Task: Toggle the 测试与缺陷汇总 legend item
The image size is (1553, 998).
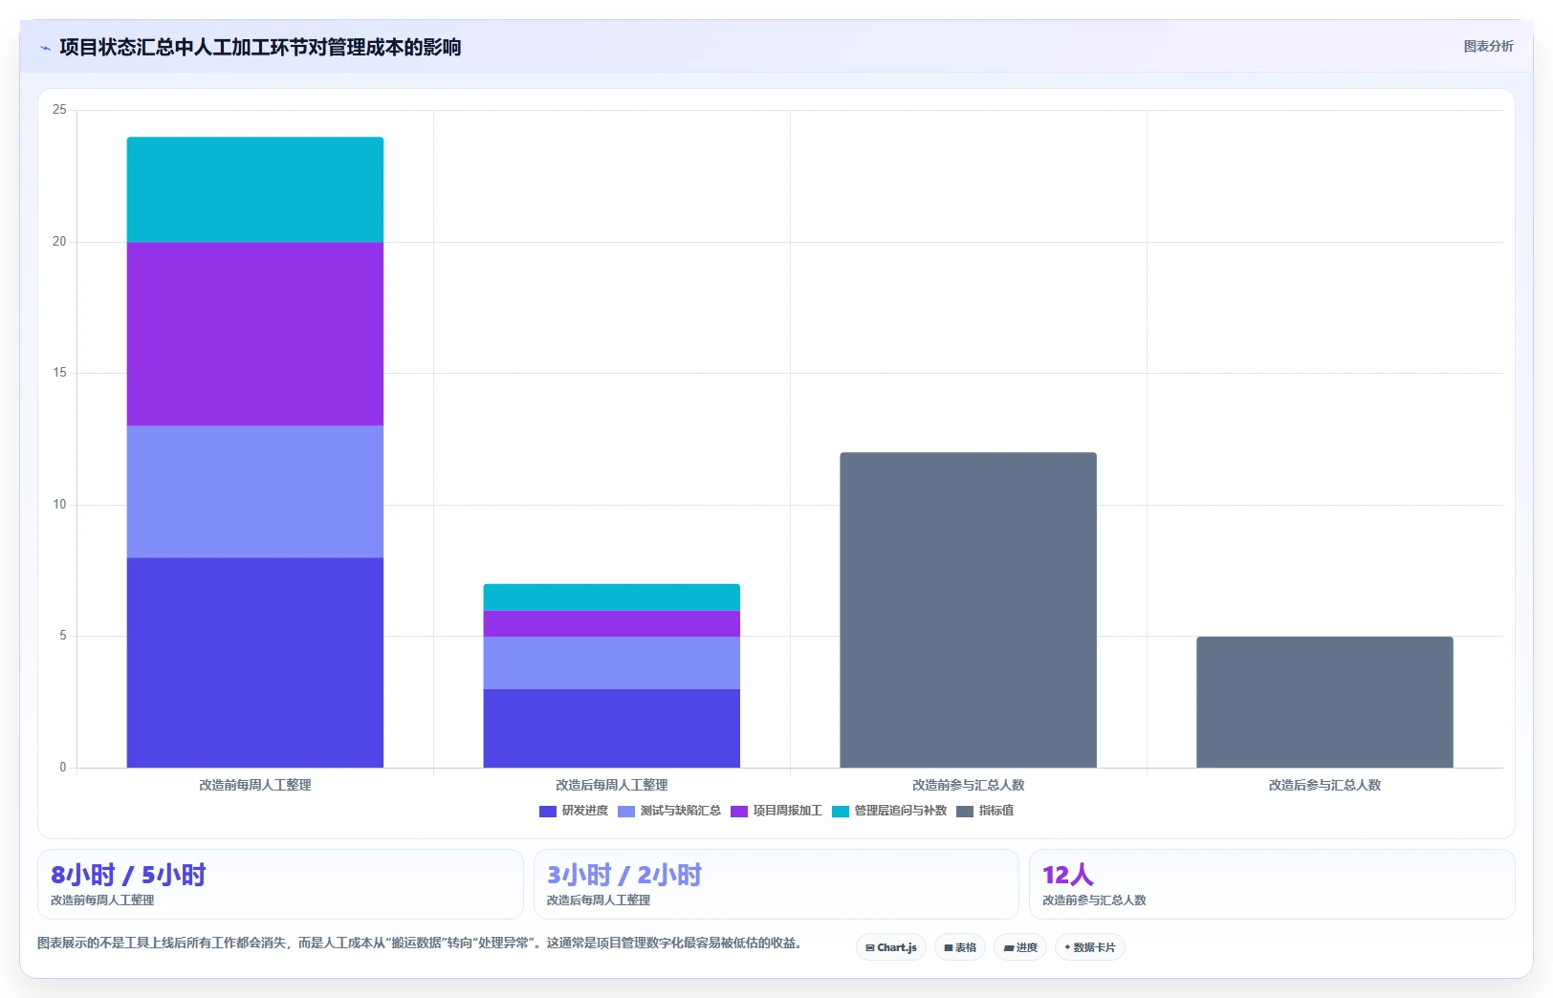Action: tap(669, 811)
